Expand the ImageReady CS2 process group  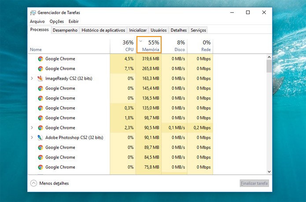(32, 78)
